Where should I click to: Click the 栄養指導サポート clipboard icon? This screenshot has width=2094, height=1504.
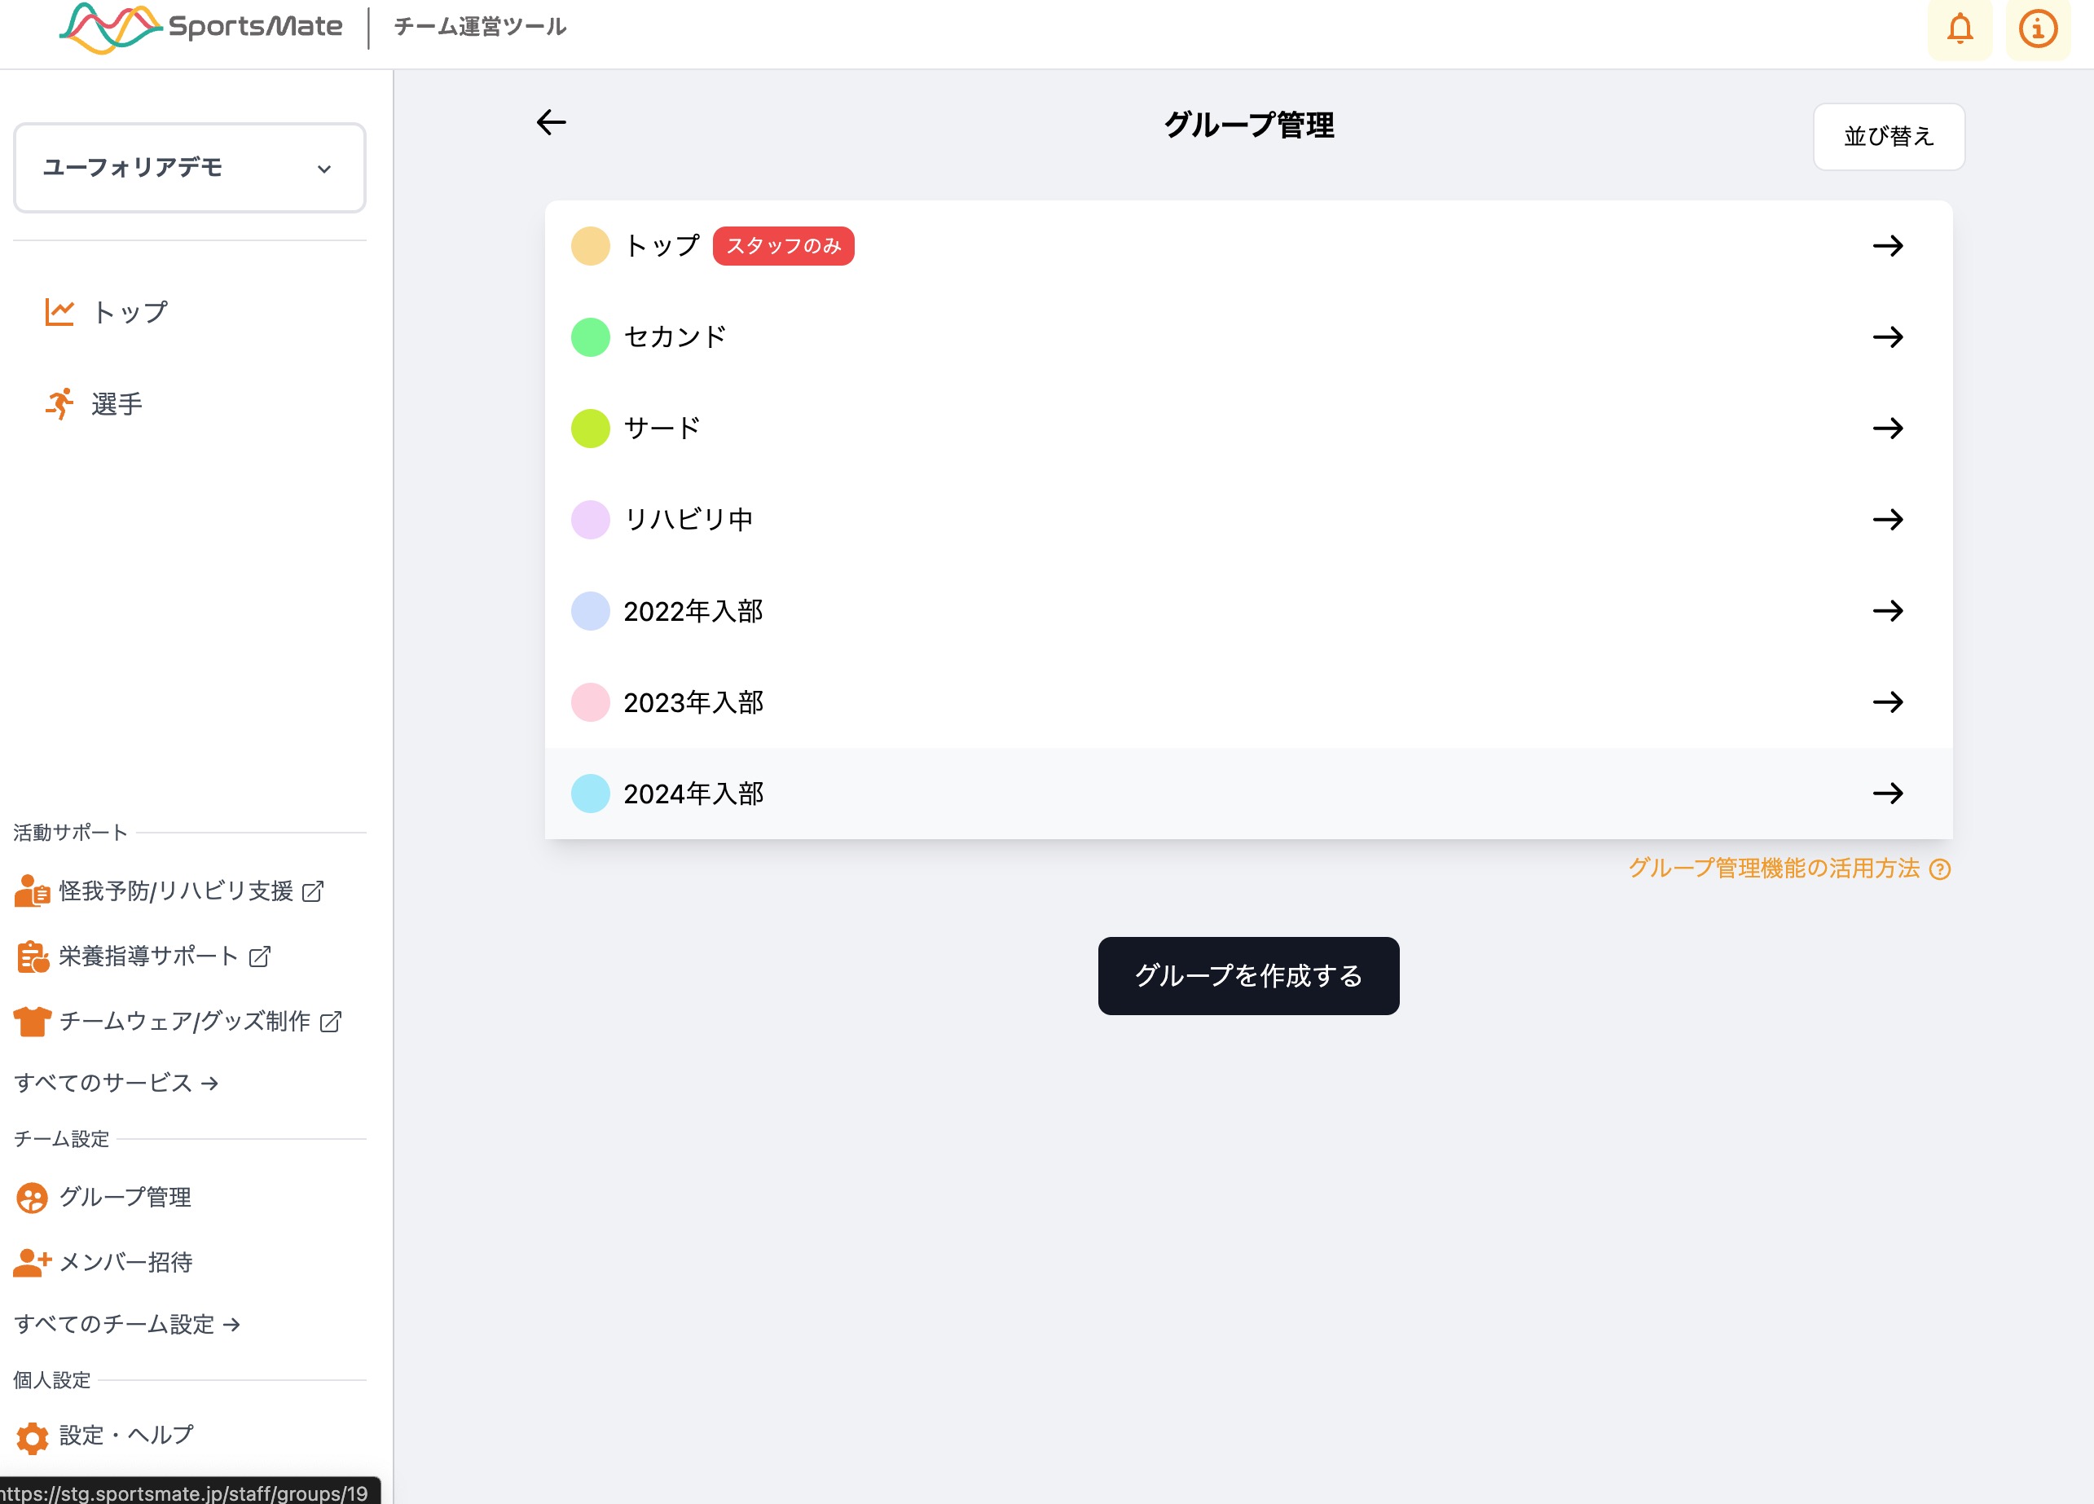33,956
